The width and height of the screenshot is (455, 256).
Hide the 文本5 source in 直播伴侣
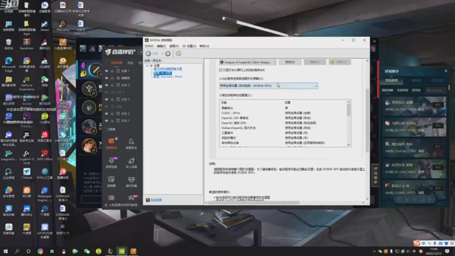click(106, 85)
